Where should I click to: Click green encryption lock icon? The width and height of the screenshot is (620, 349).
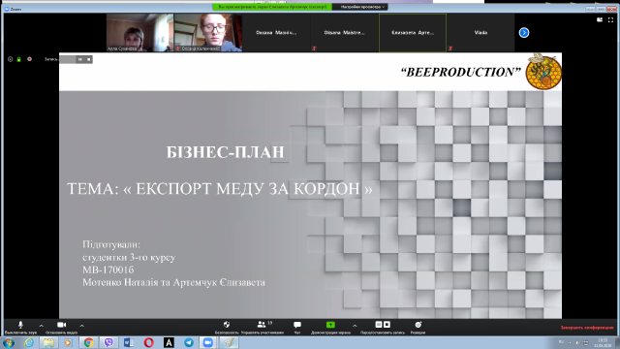tap(18, 59)
